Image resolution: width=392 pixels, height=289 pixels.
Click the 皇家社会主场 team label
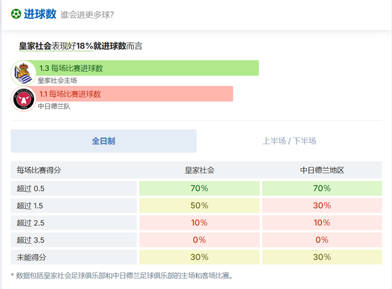tap(57, 80)
